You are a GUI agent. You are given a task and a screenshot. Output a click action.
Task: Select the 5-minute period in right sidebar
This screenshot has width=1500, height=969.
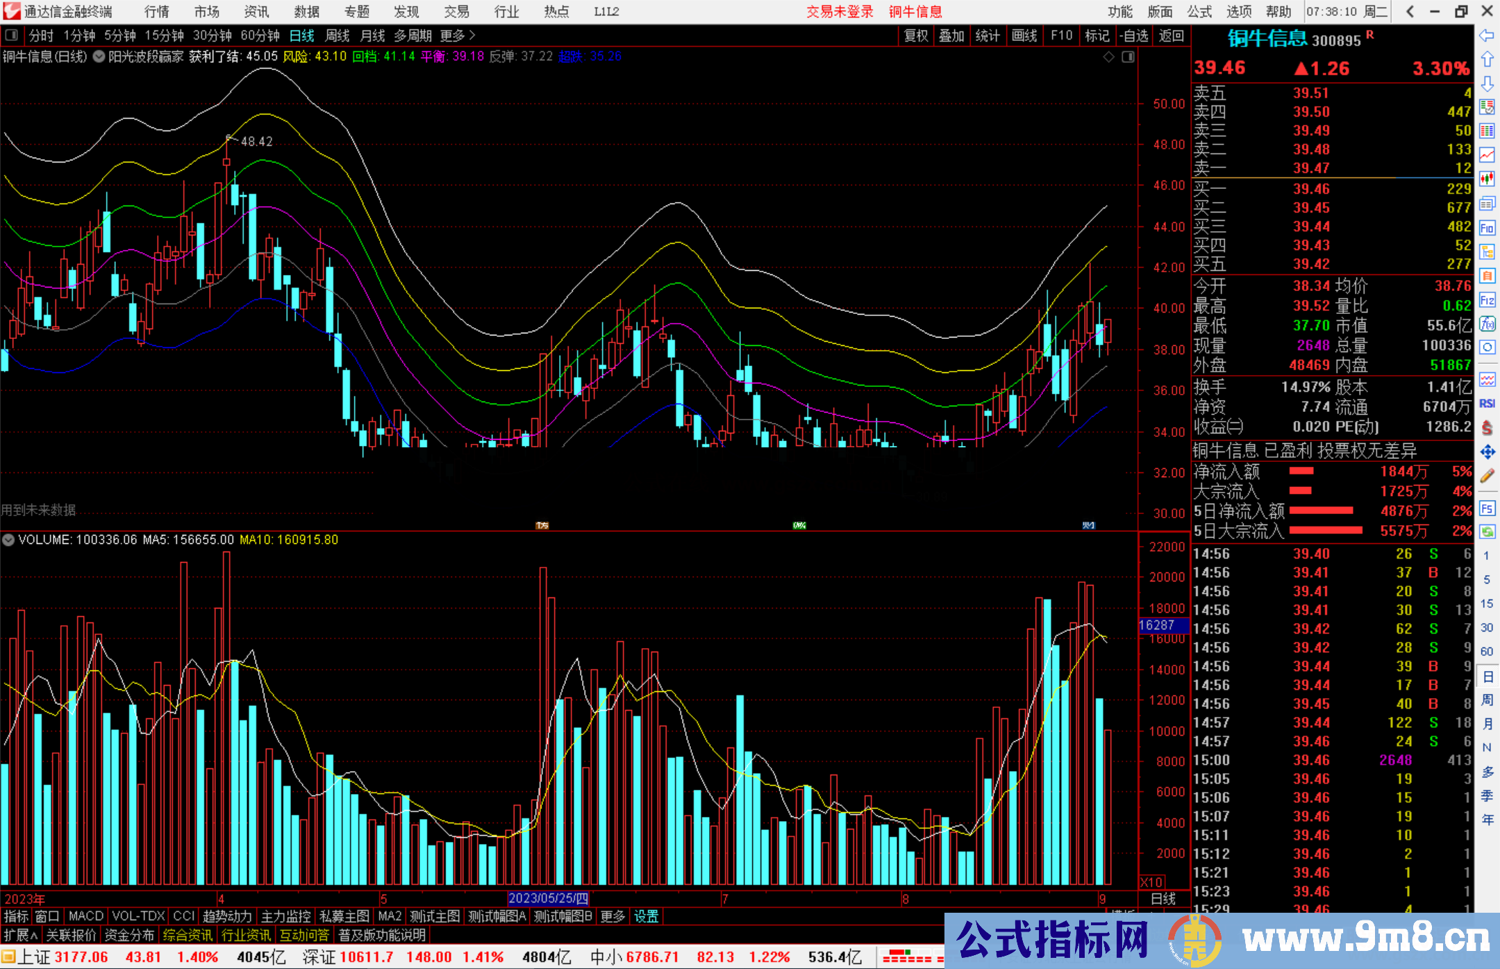coord(1487,579)
